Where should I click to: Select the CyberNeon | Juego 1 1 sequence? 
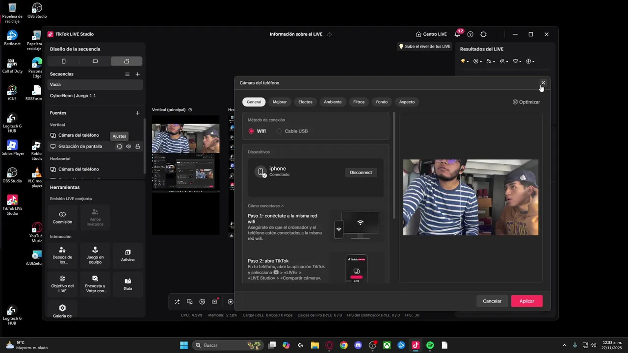[x=95, y=96]
